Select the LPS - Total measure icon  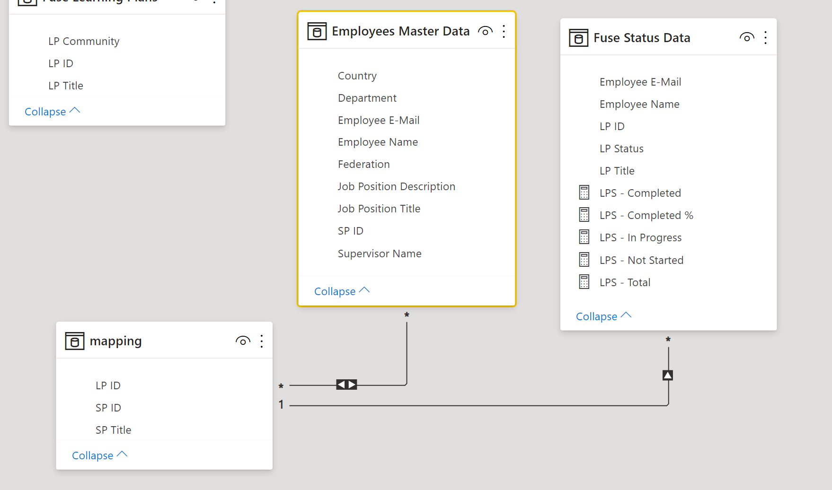(584, 282)
